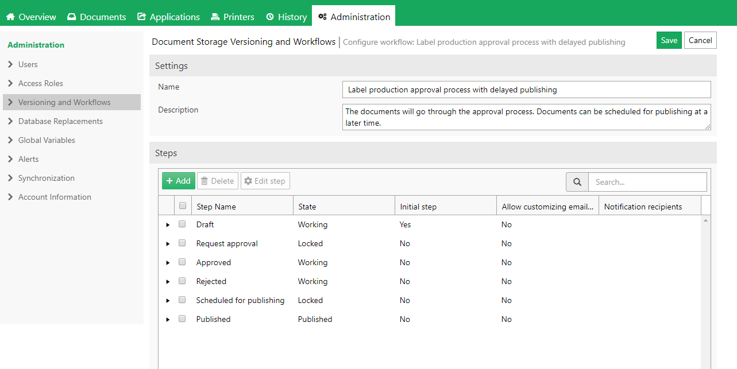Expand the Approved step row
Viewport: 737px width, 369px height.
click(x=168, y=263)
